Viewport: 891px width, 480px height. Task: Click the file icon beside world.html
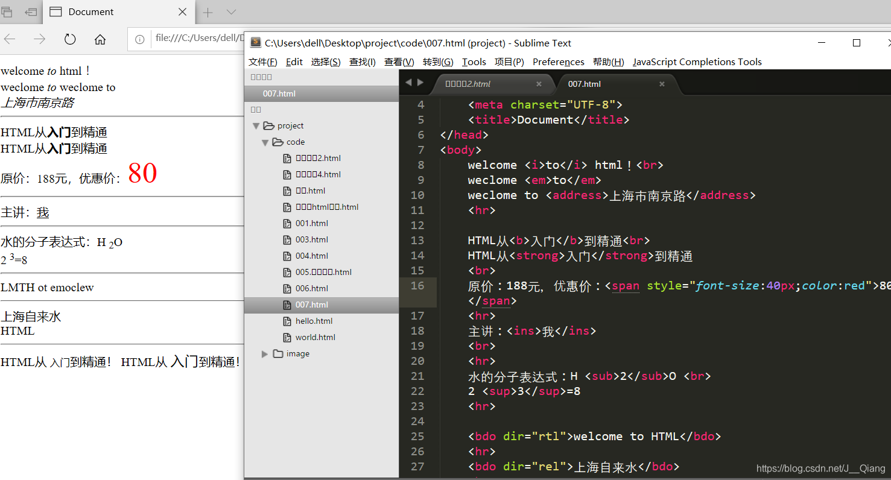point(287,337)
